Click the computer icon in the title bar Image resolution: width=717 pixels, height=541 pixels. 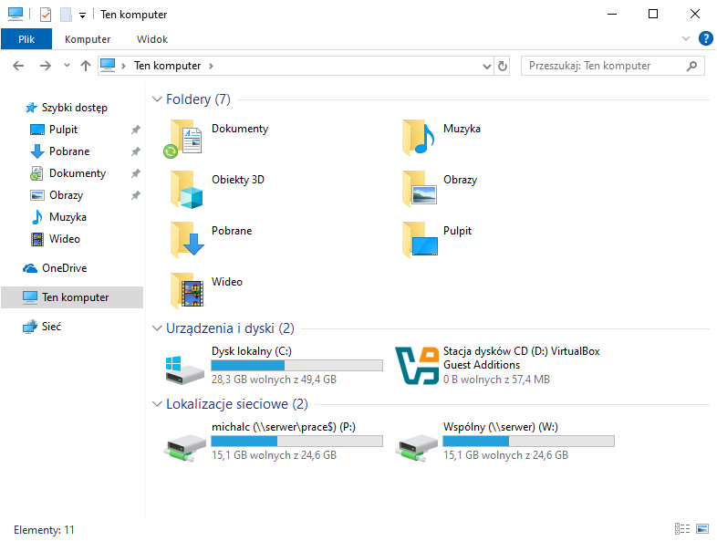coord(16,15)
